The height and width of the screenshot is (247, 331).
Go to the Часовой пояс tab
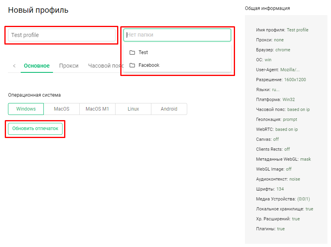(106, 66)
